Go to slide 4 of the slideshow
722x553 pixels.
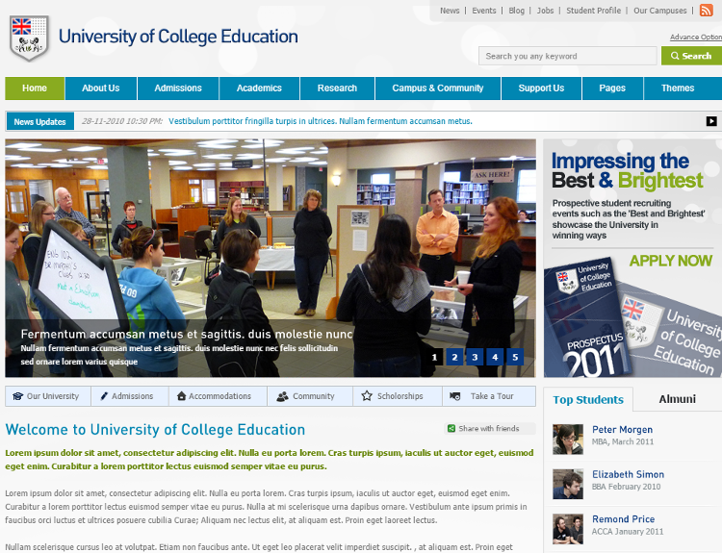point(495,357)
